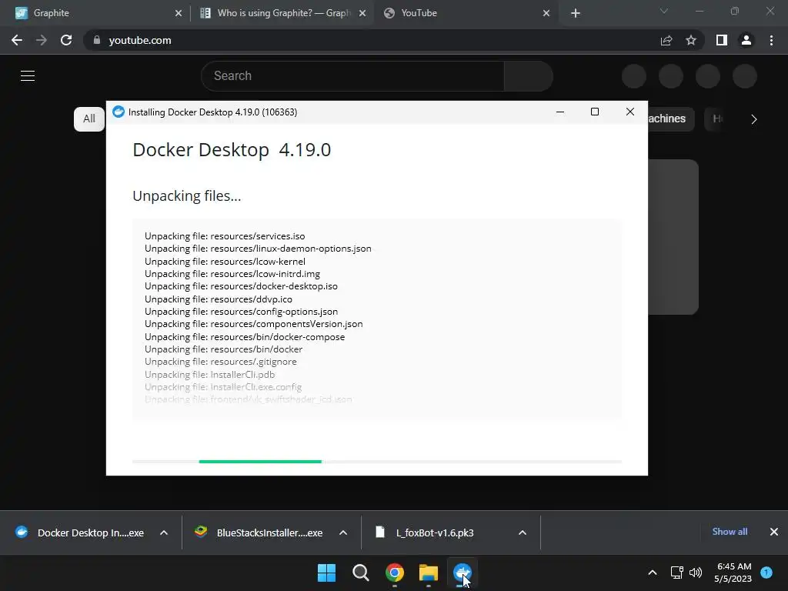Maximize the Docker Desktop installer window
Viewport: 788px width, 591px height.
tap(595, 112)
